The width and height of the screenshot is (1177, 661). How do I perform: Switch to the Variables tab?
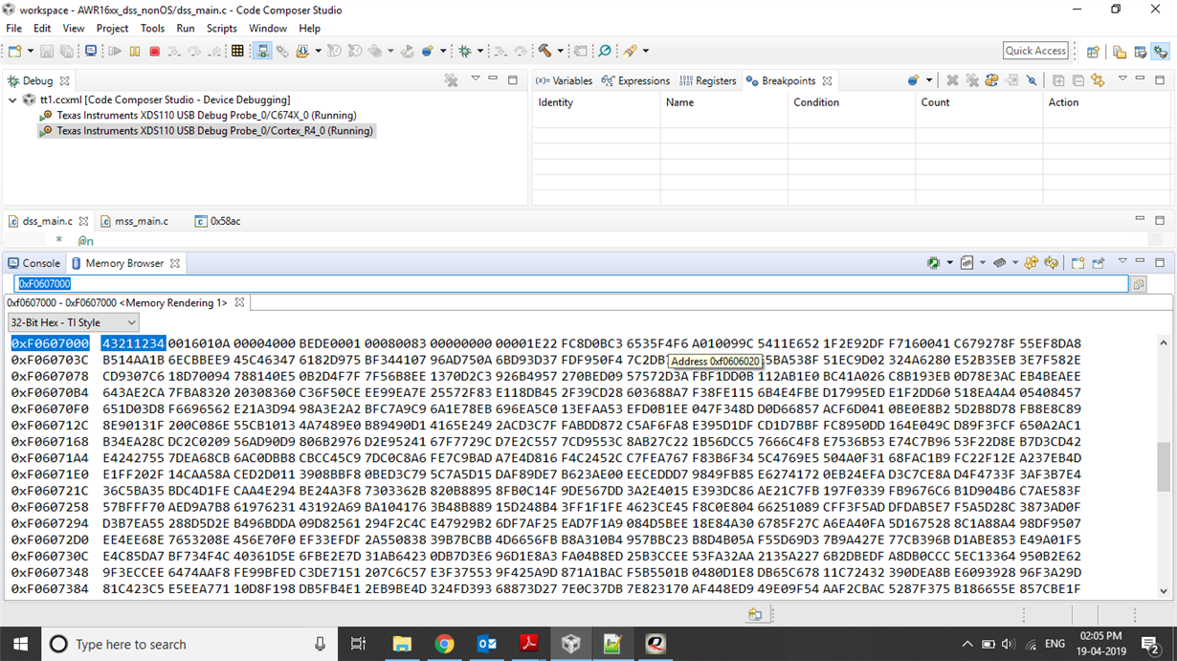tap(565, 80)
